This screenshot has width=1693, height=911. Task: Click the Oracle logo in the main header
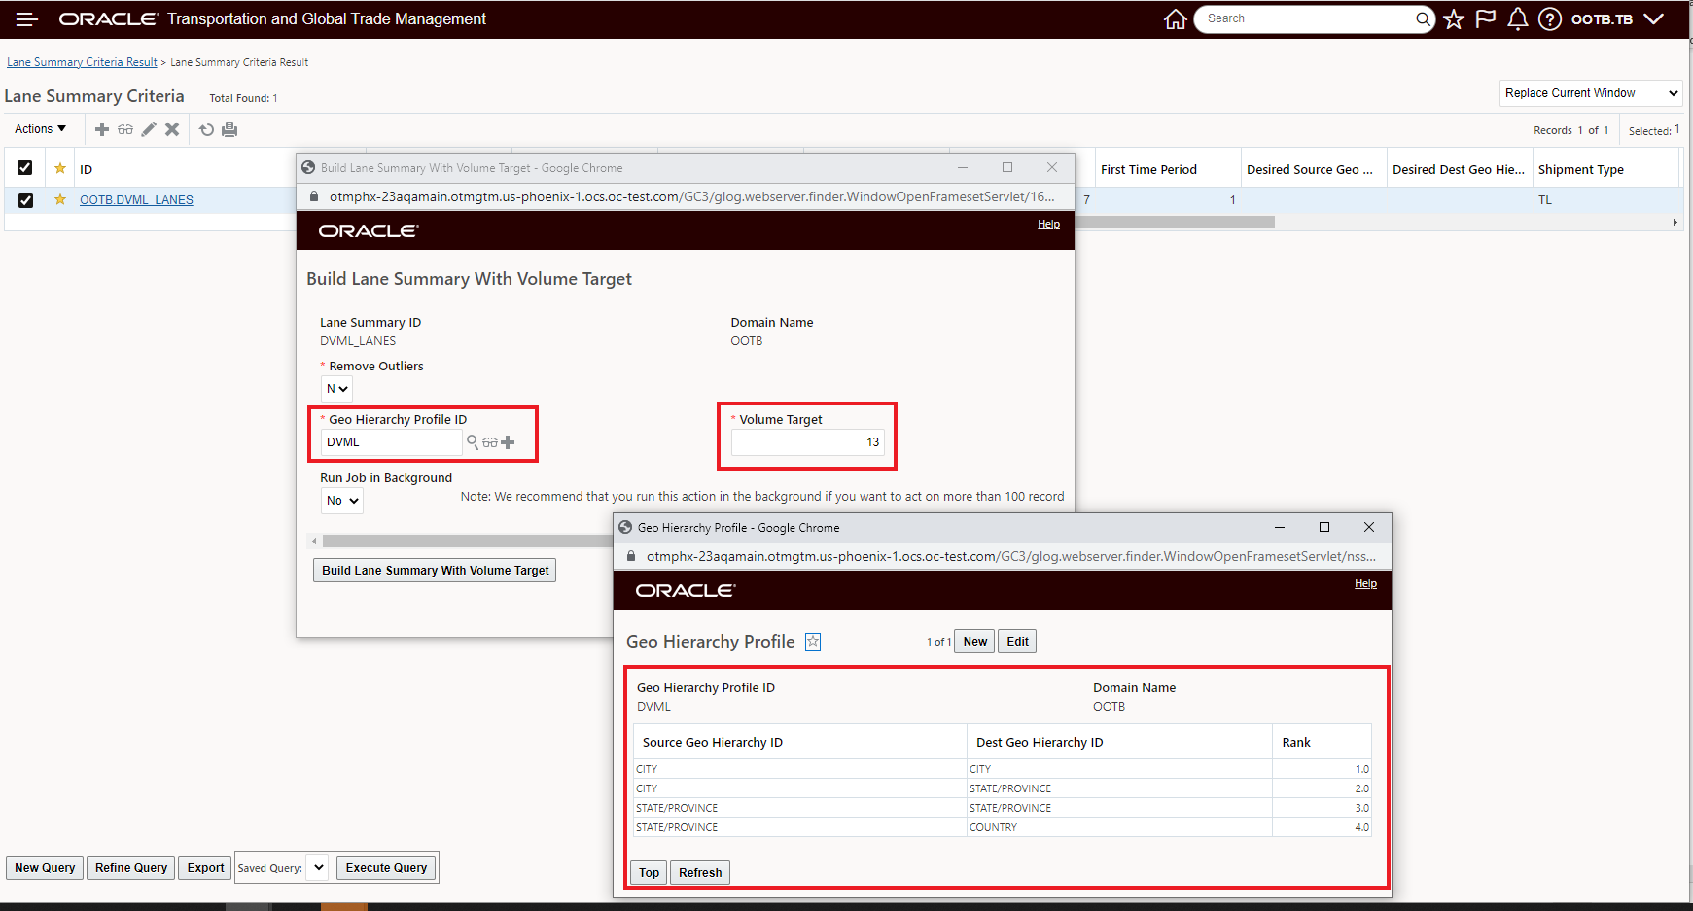pyautogui.click(x=108, y=19)
